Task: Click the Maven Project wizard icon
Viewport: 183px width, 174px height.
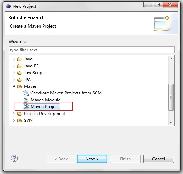Action: [x=26, y=107]
